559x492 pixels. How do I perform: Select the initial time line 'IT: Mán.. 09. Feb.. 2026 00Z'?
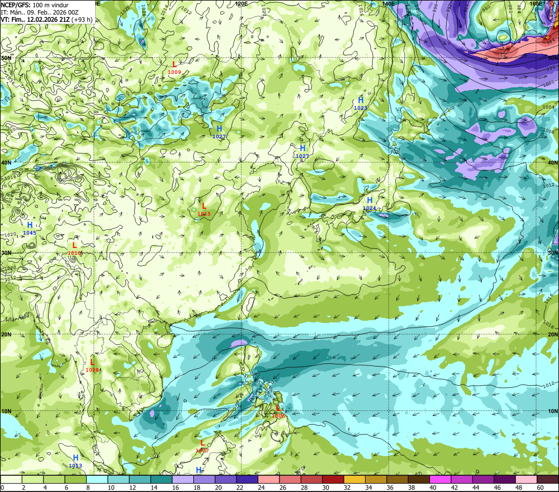tap(40, 12)
